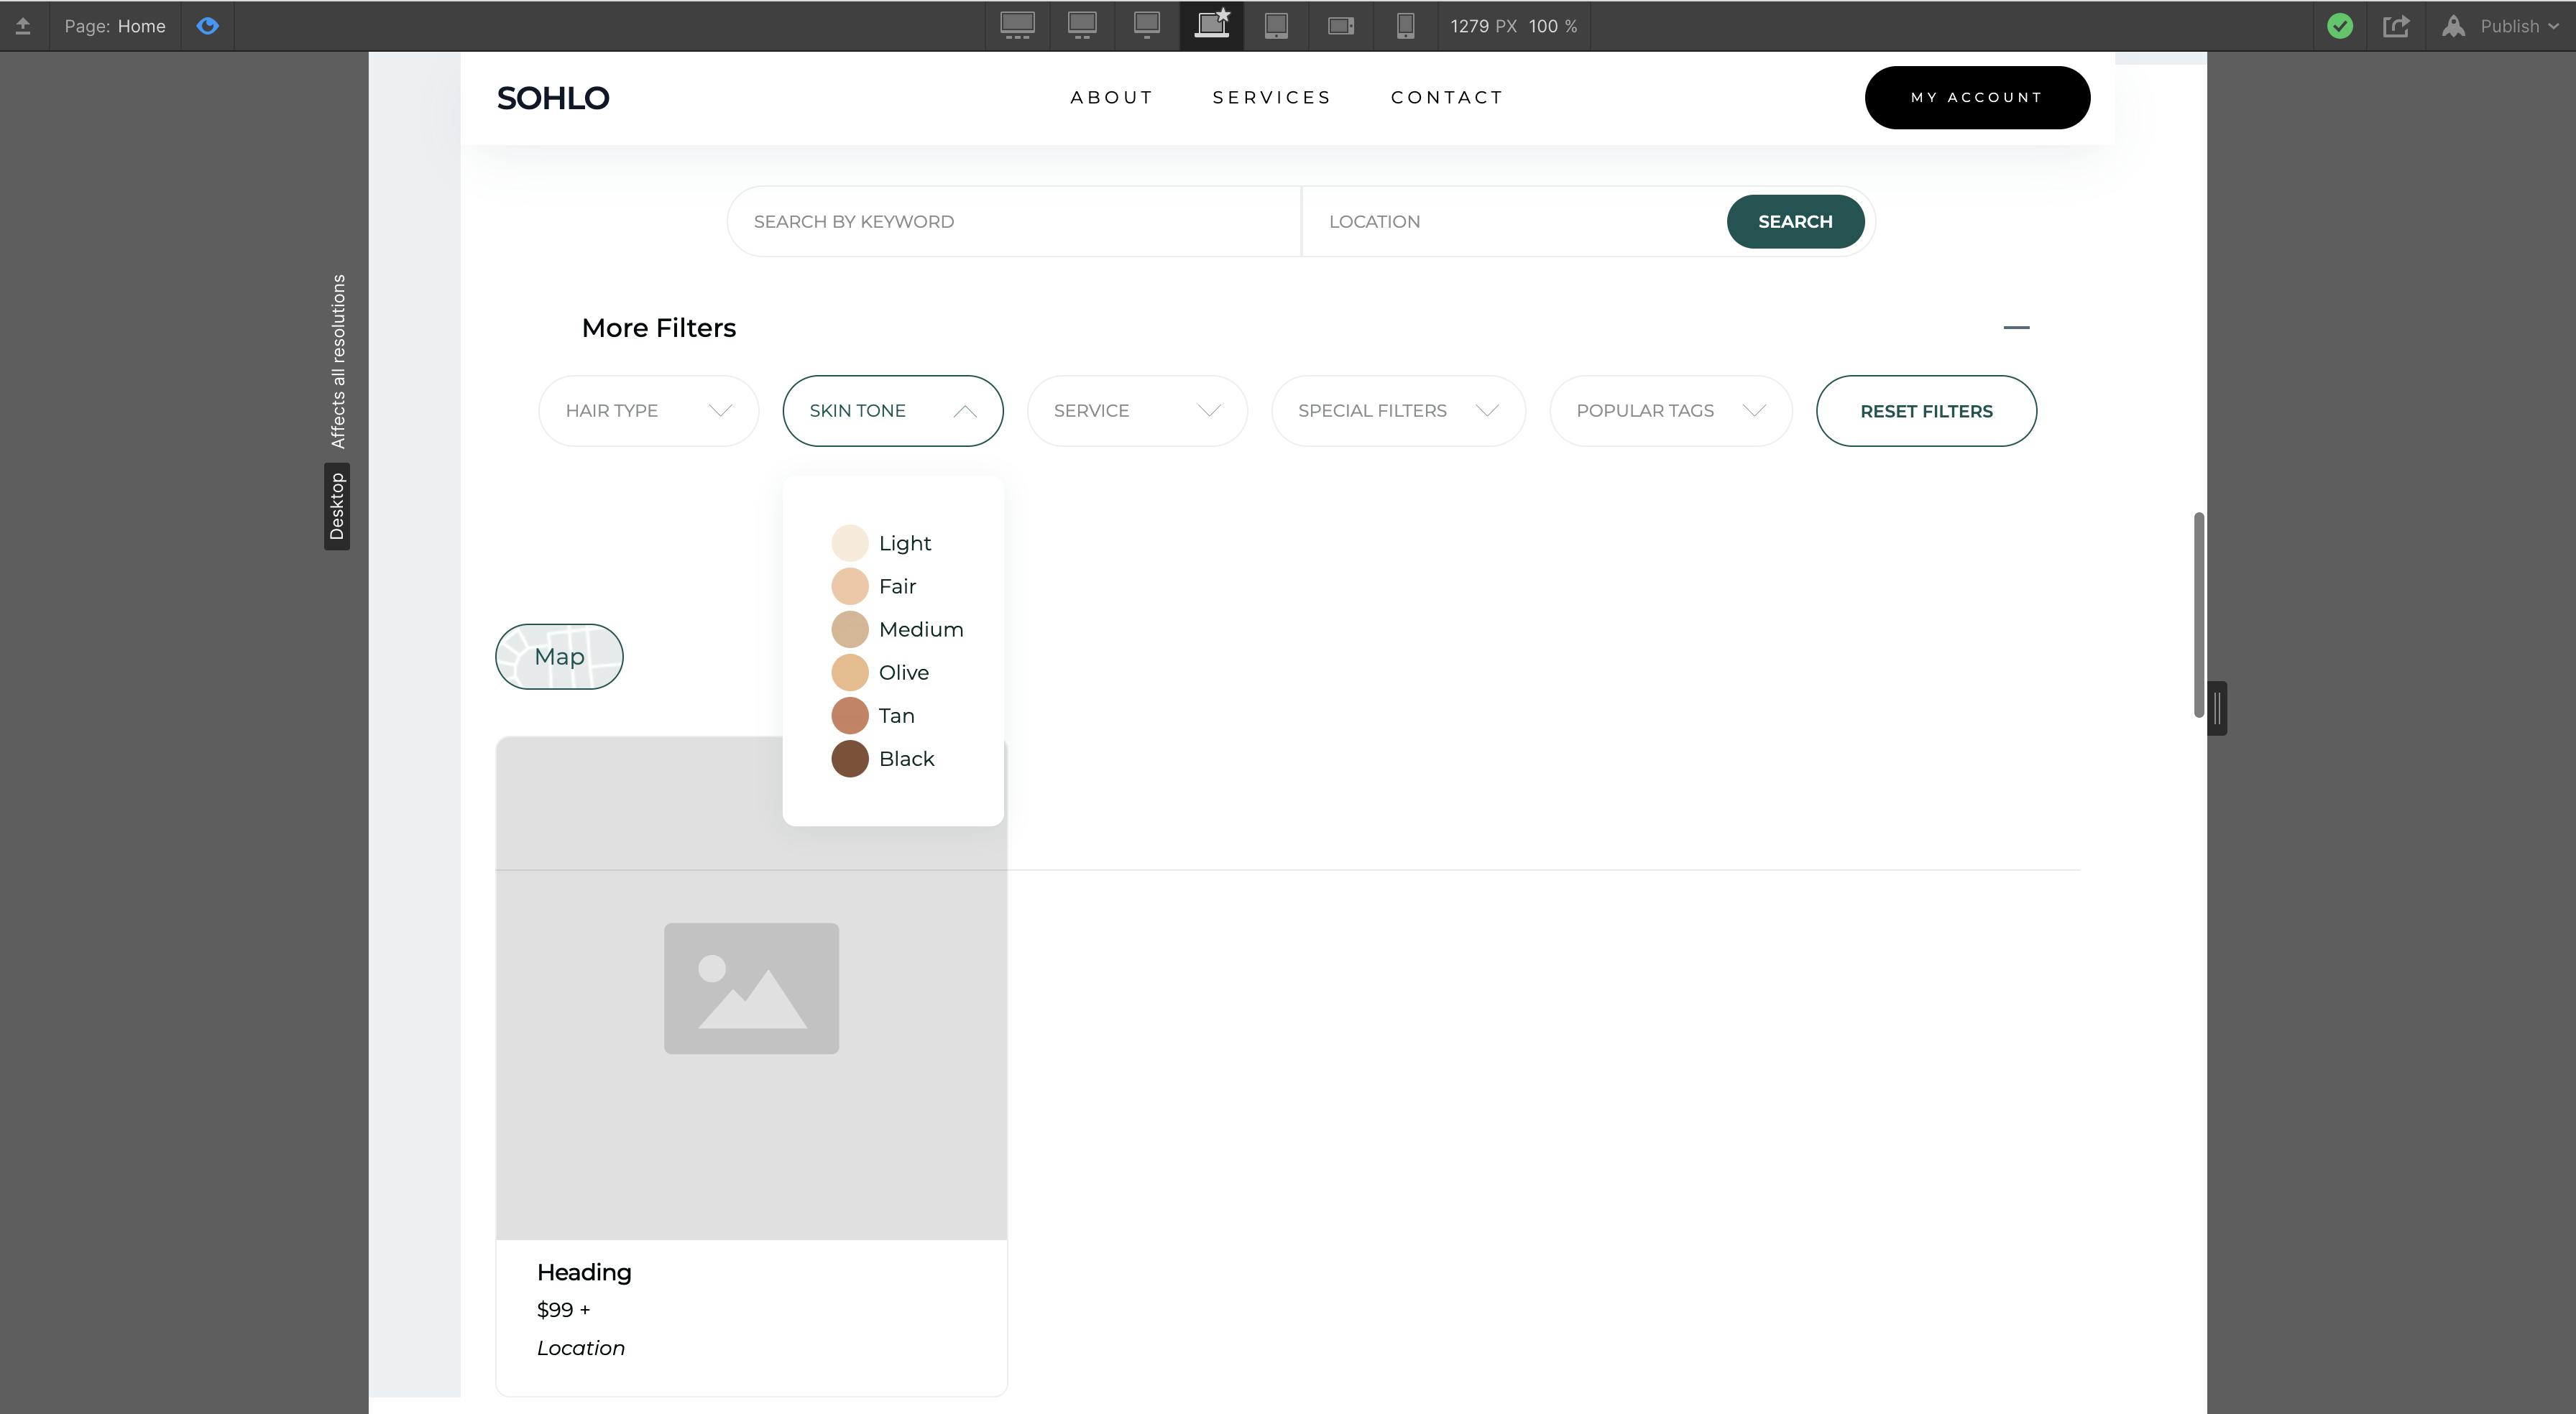
Task: Click the Search by Keyword field
Action: pyautogui.click(x=1013, y=221)
